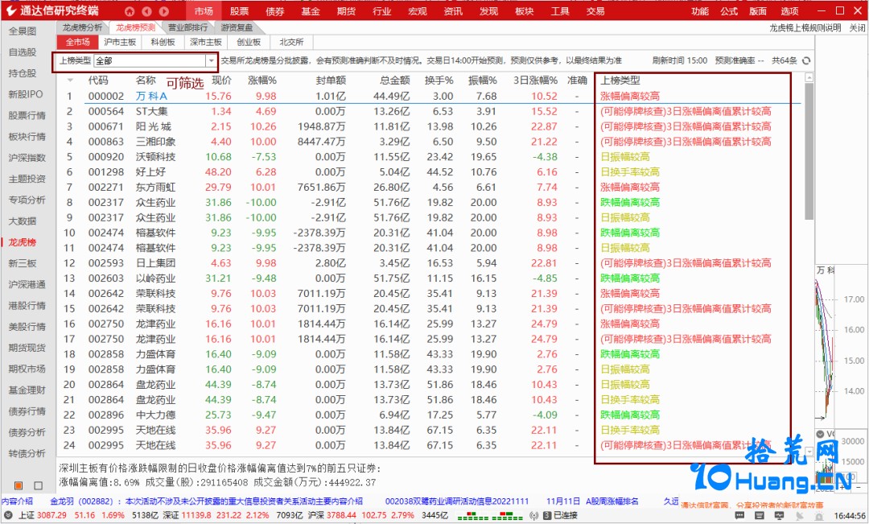Go forward with the right arrow icon
Screen dimensions: 869x524
point(164,11)
